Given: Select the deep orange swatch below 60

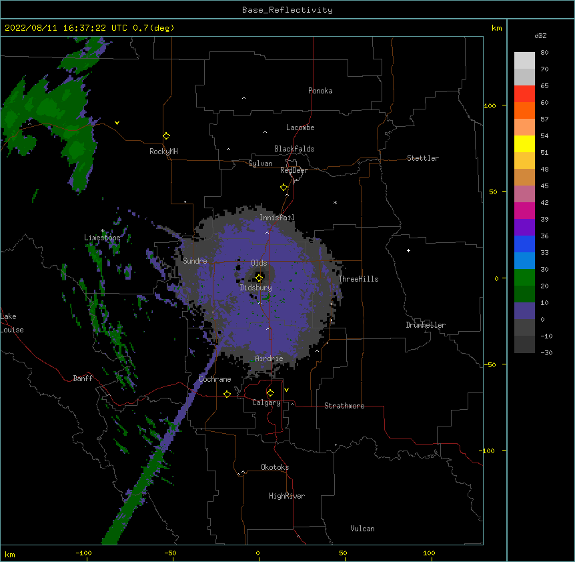Looking at the screenshot, I should pyautogui.click(x=524, y=110).
